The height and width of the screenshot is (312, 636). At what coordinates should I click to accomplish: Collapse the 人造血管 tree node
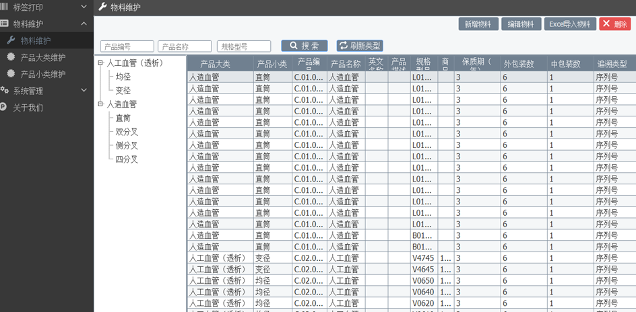[100, 104]
